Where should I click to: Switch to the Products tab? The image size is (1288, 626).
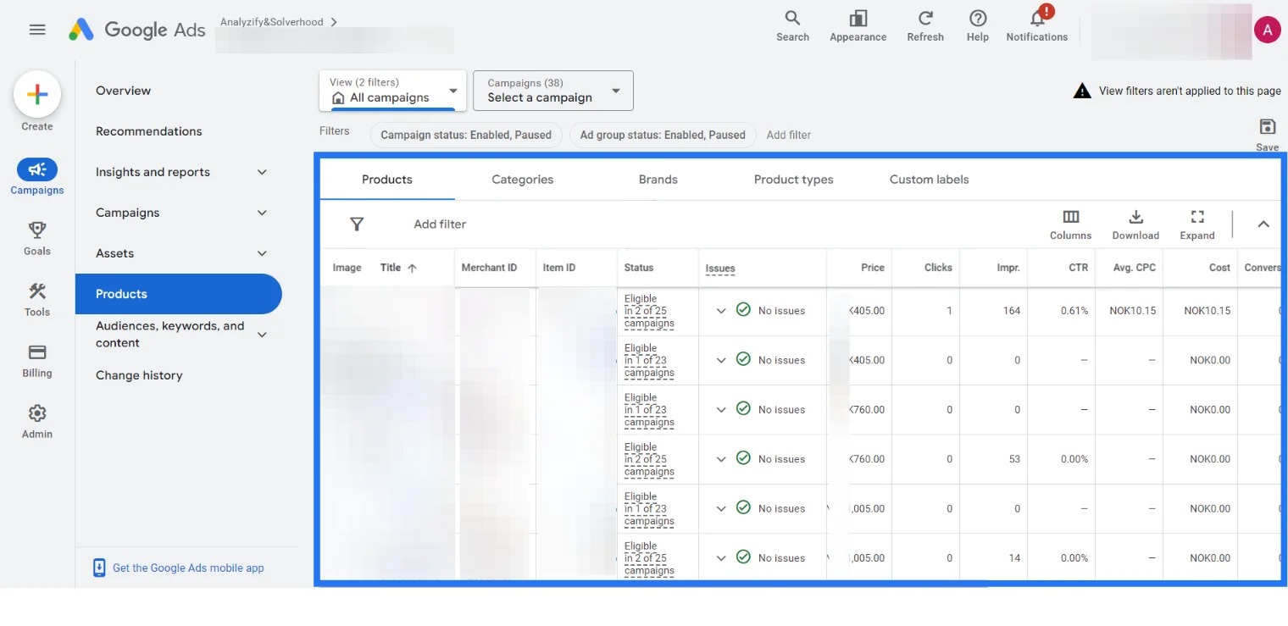(387, 180)
